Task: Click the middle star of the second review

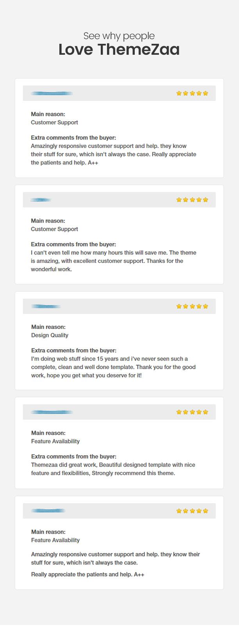Action: pyautogui.click(x=192, y=200)
